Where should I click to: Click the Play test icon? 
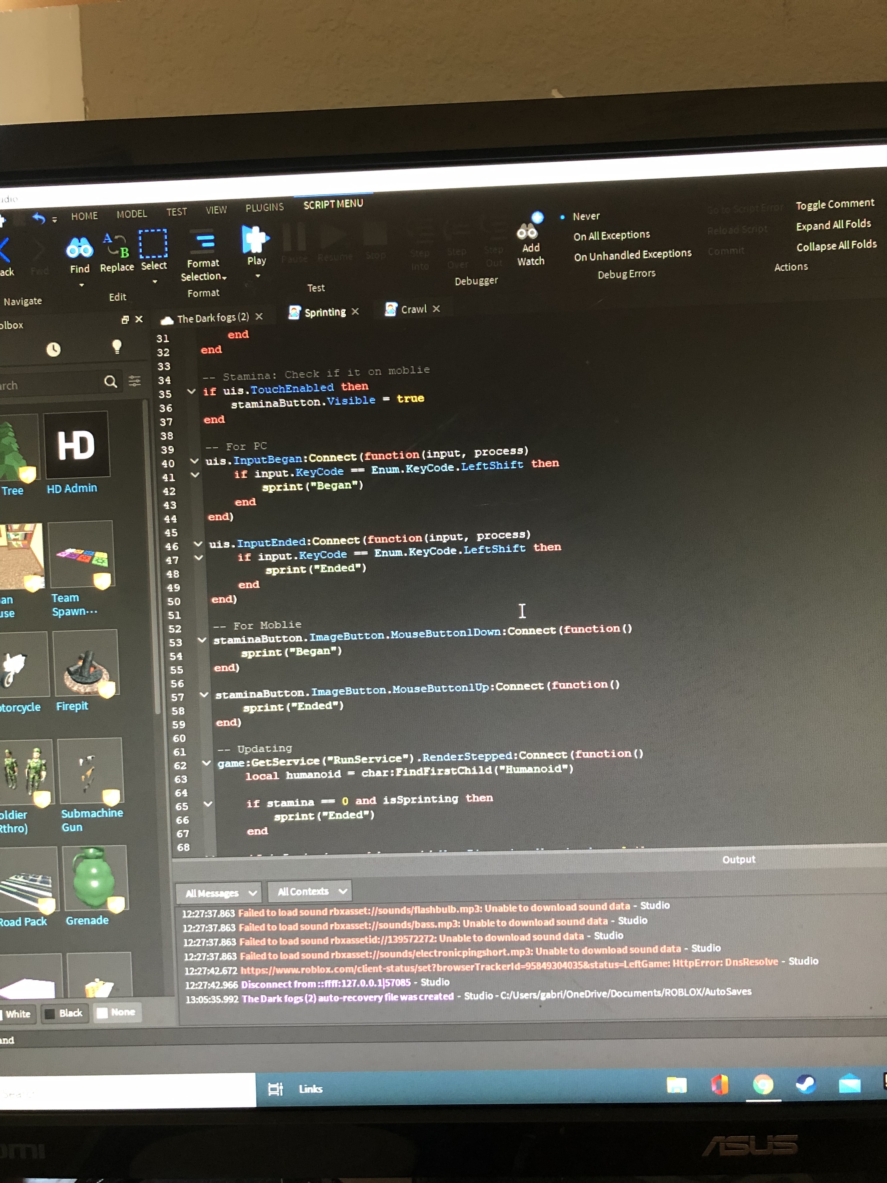tap(255, 239)
